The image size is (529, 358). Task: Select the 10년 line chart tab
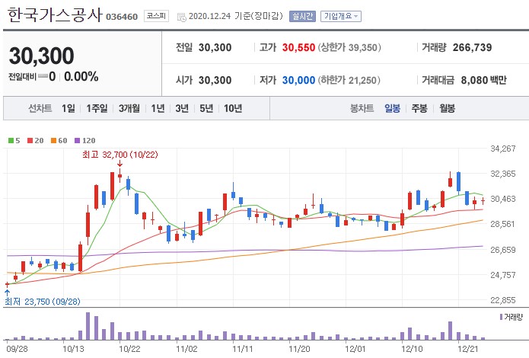click(233, 108)
